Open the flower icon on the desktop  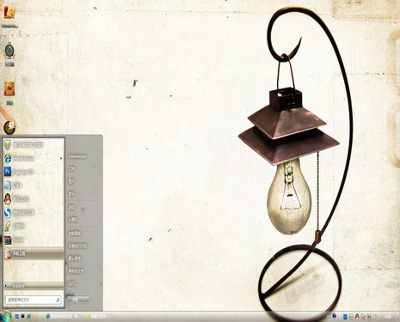(x=9, y=127)
